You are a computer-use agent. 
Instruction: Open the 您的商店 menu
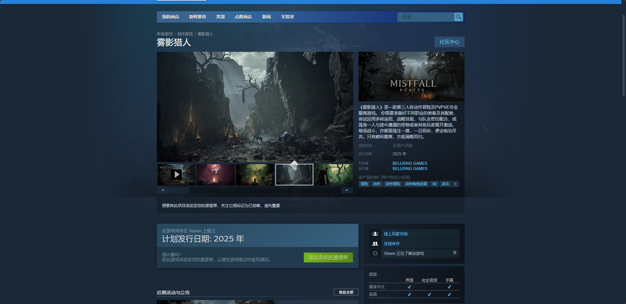pyautogui.click(x=171, y=17)
